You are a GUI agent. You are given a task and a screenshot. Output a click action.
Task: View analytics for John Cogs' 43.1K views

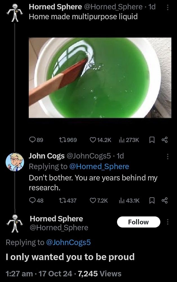tap(123, 201)
